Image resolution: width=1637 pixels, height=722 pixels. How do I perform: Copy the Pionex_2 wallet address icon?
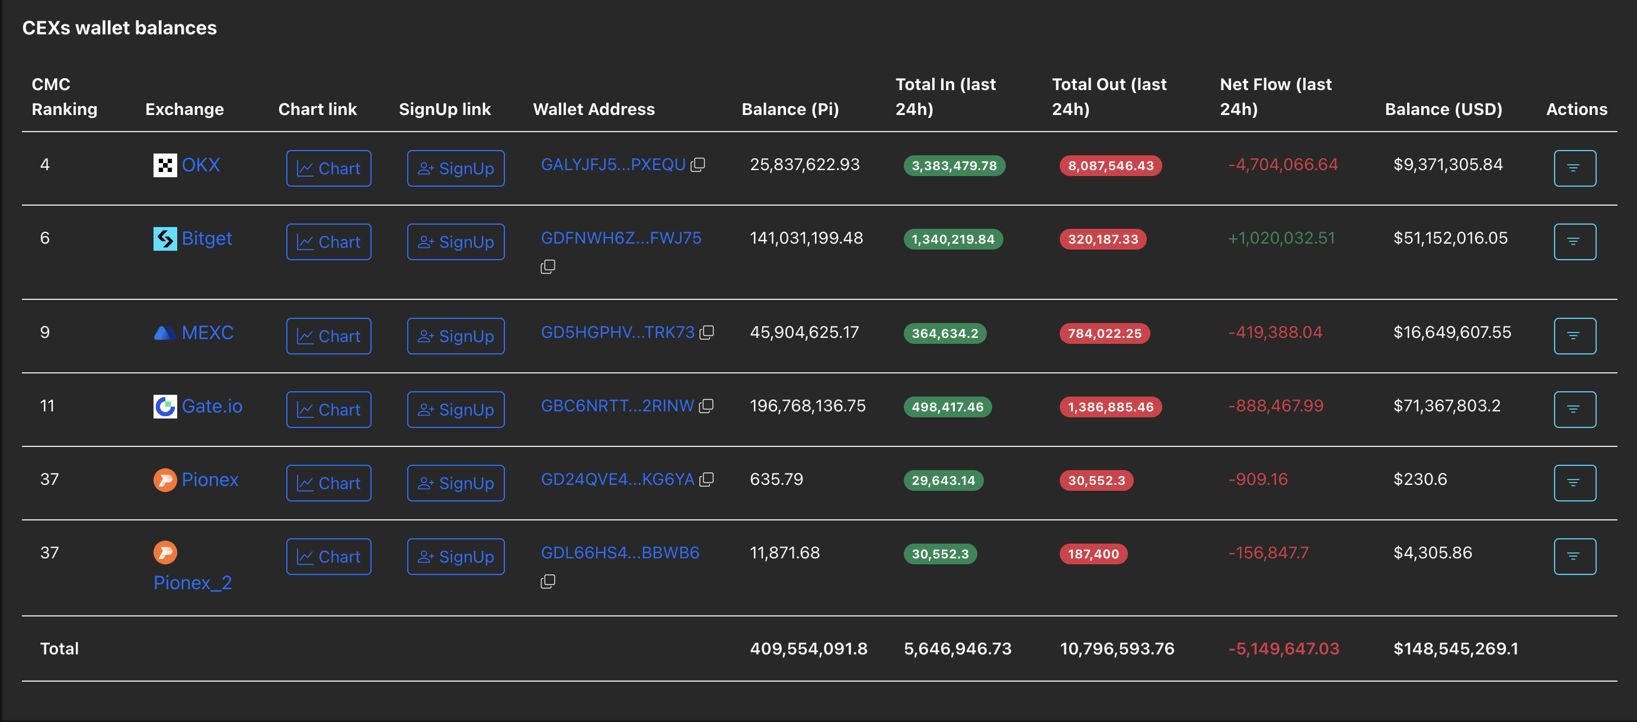click(x=548, y=582)
